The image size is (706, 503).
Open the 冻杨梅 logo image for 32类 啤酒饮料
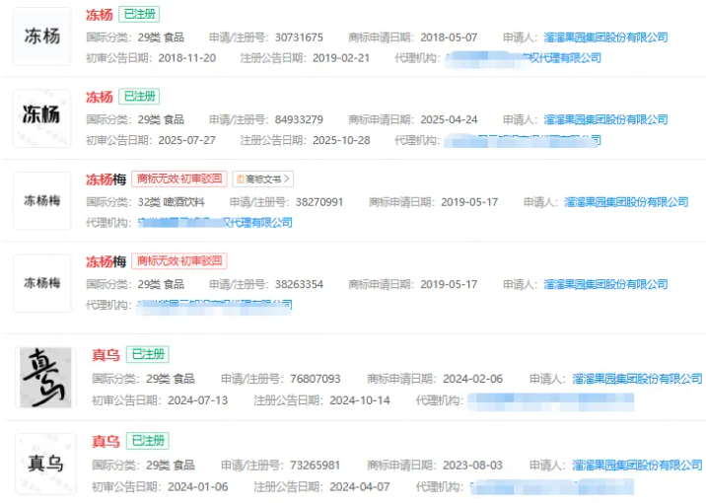[41, 201]
